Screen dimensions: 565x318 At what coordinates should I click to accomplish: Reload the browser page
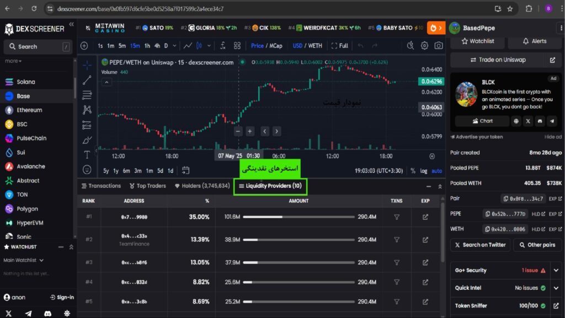tap(34, 9)
